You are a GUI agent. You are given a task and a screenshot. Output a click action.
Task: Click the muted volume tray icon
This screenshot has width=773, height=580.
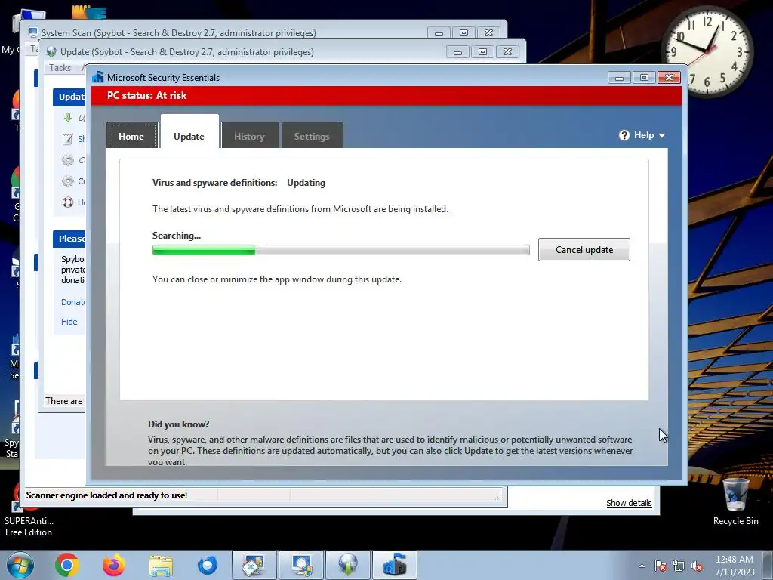click(x=697, y=566)
